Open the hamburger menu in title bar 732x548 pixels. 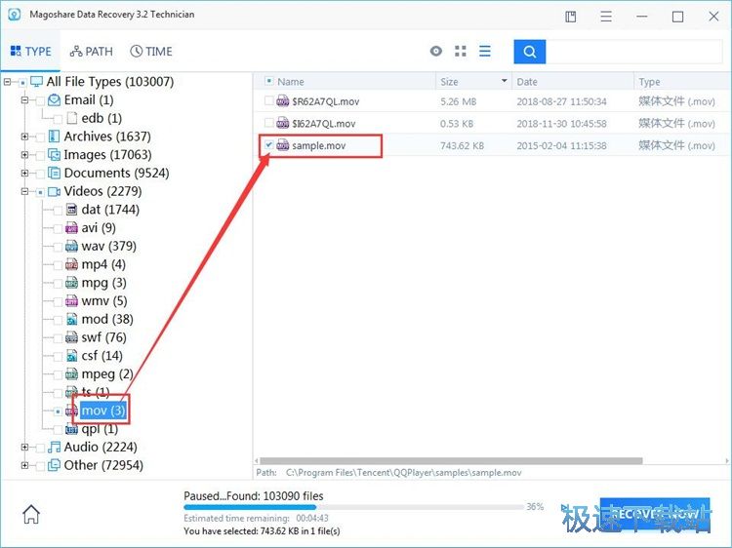coord(606,17)
